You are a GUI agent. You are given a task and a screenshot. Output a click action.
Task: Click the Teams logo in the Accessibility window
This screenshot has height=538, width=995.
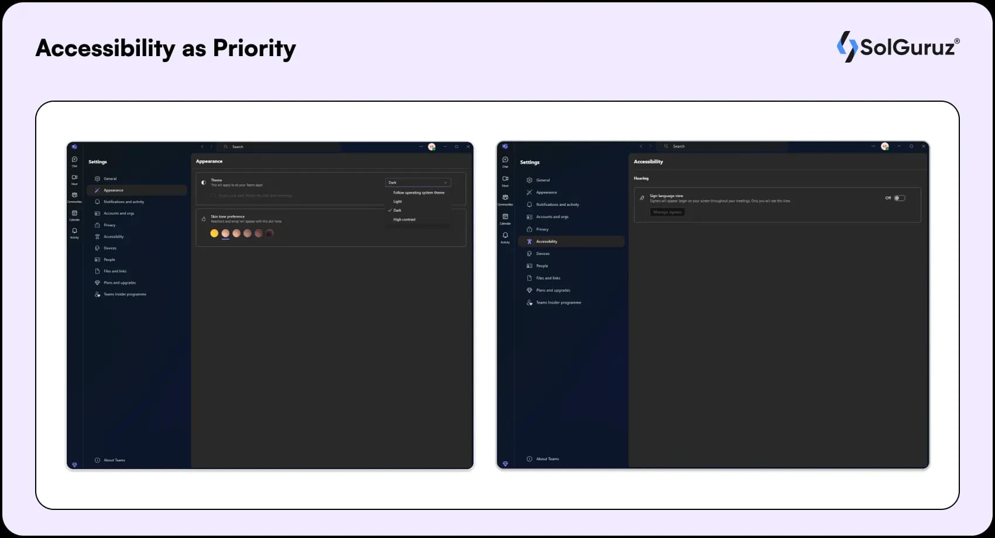[505, 146]
